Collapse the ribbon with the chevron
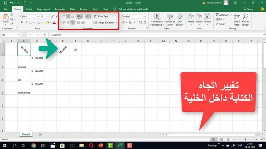Image resolution: width=266 pixels, height=149 pixels. click(x=264, y=29)
